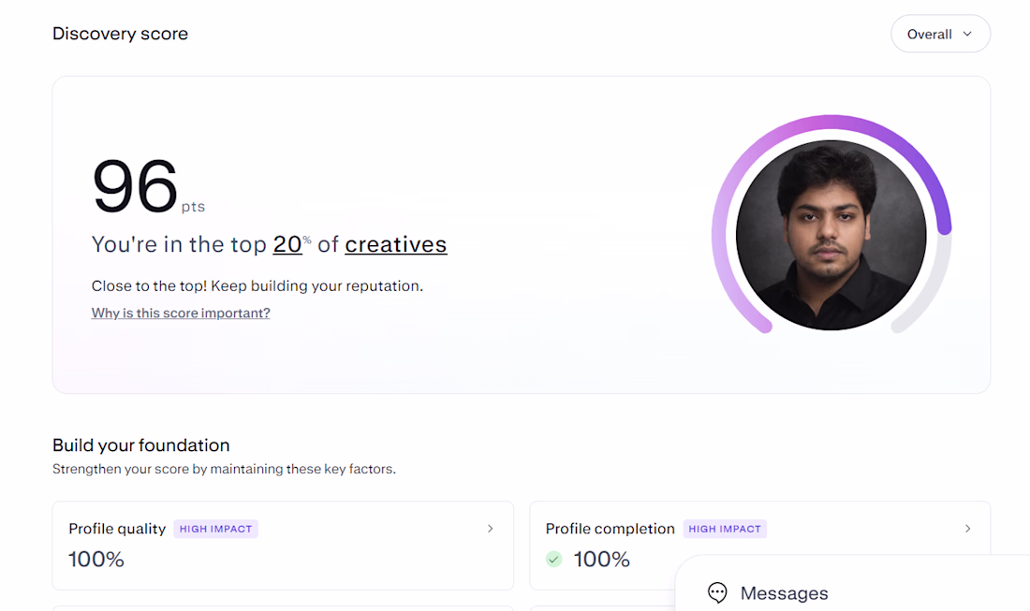This screenshot has width=1030, height=611.
Task: Select the Profile completion card title
Action: coord(610,529)
